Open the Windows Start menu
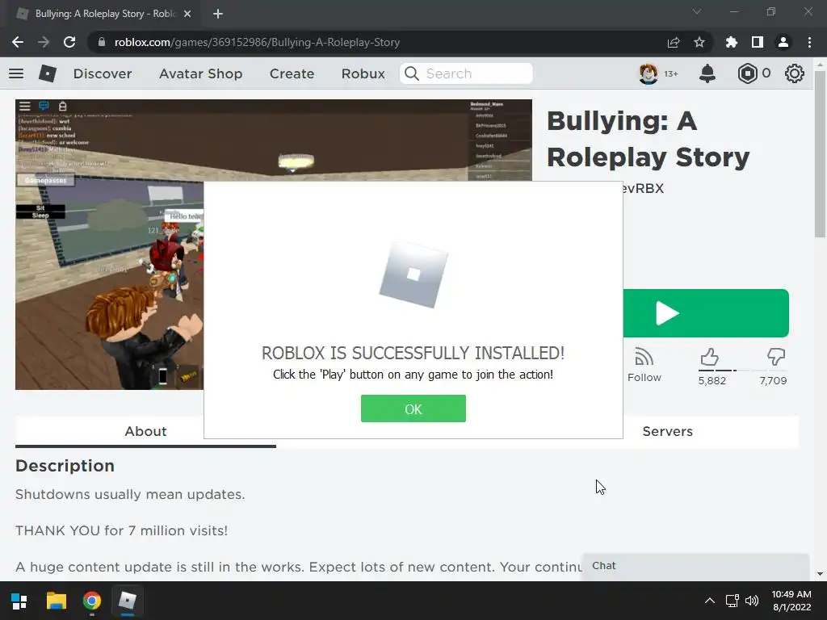This screenshot has width=827, height=620. click(19, 601)
